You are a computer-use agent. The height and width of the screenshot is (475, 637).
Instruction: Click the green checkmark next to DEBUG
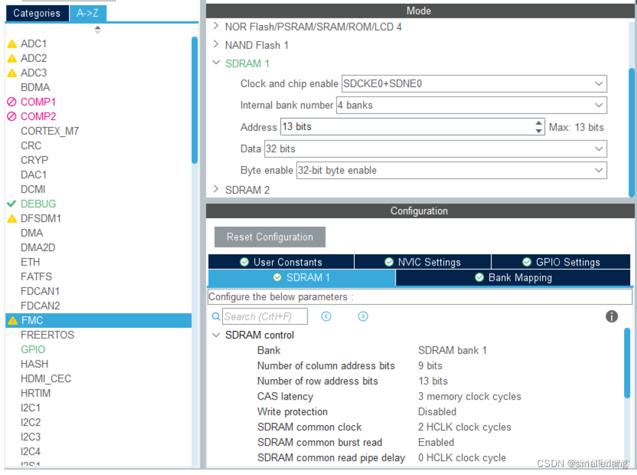tap(12, 203)
